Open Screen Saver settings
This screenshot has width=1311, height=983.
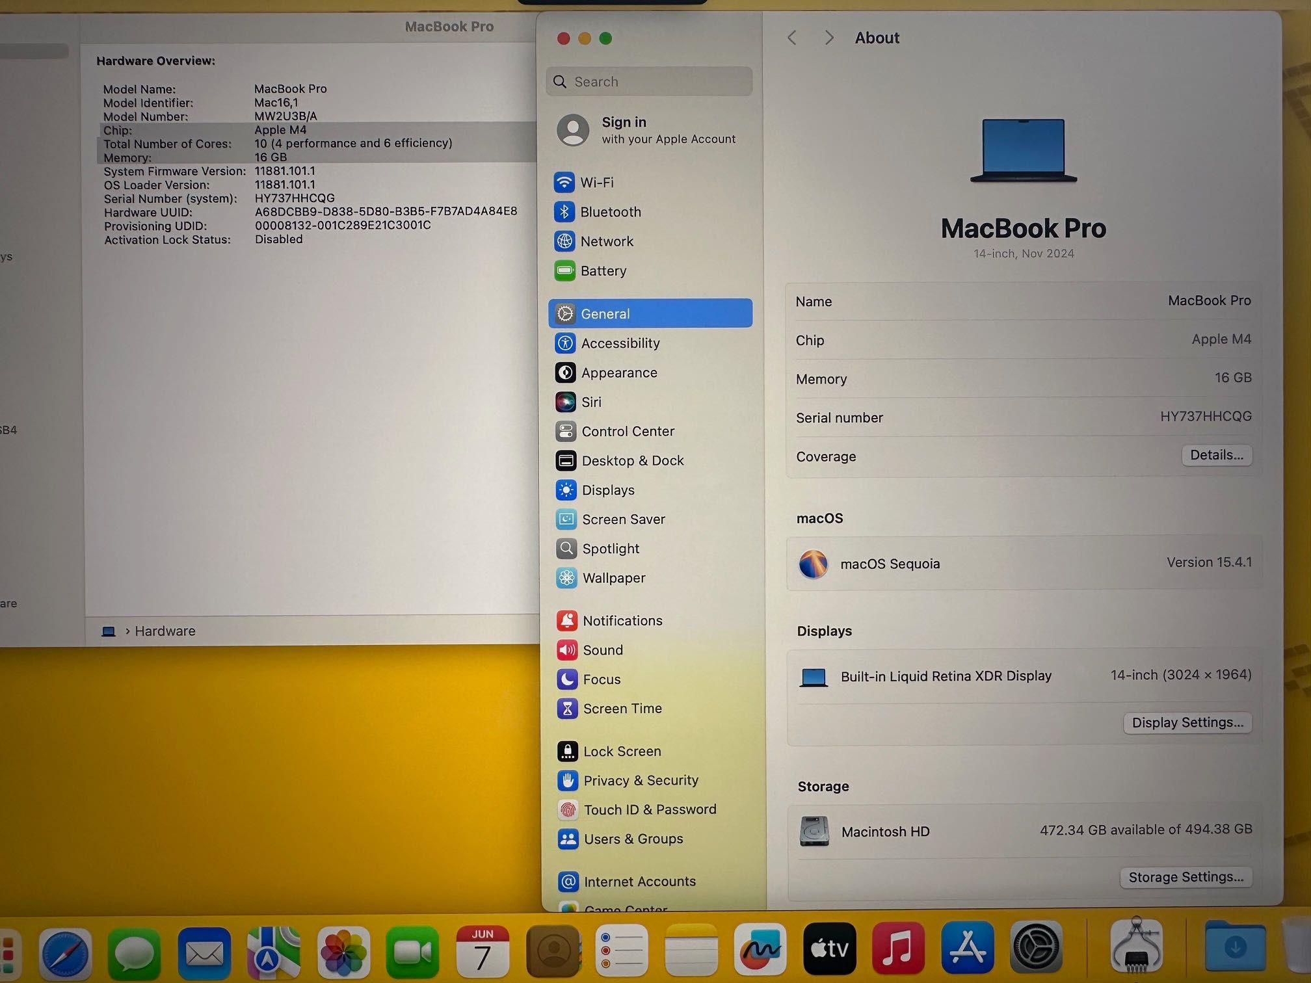tap(650, 519)
